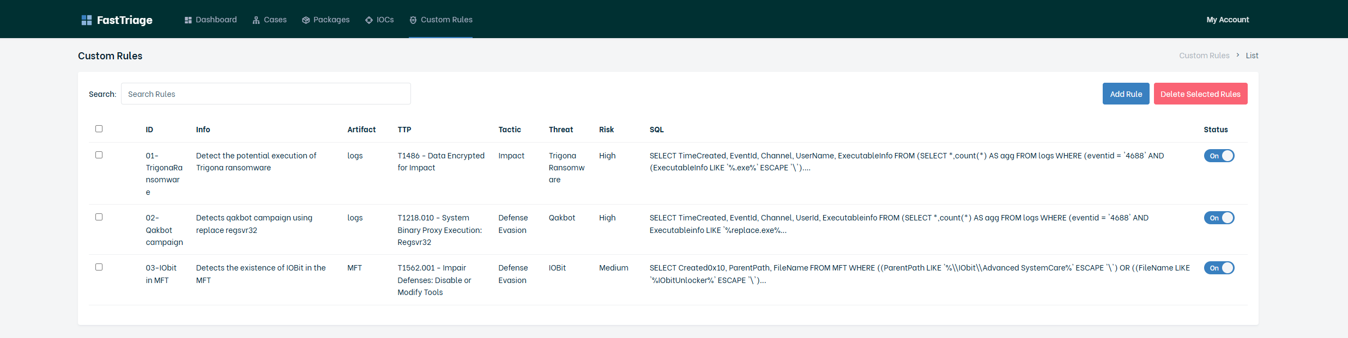Click the Trigona rule SQL query text
Image resolution: width=1348 pixels, height=338 pixels.
tap(906, 162)
